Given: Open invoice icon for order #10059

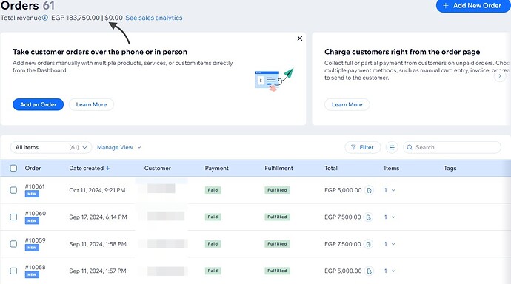Looking at the screenshot, I should pos(369,244).
